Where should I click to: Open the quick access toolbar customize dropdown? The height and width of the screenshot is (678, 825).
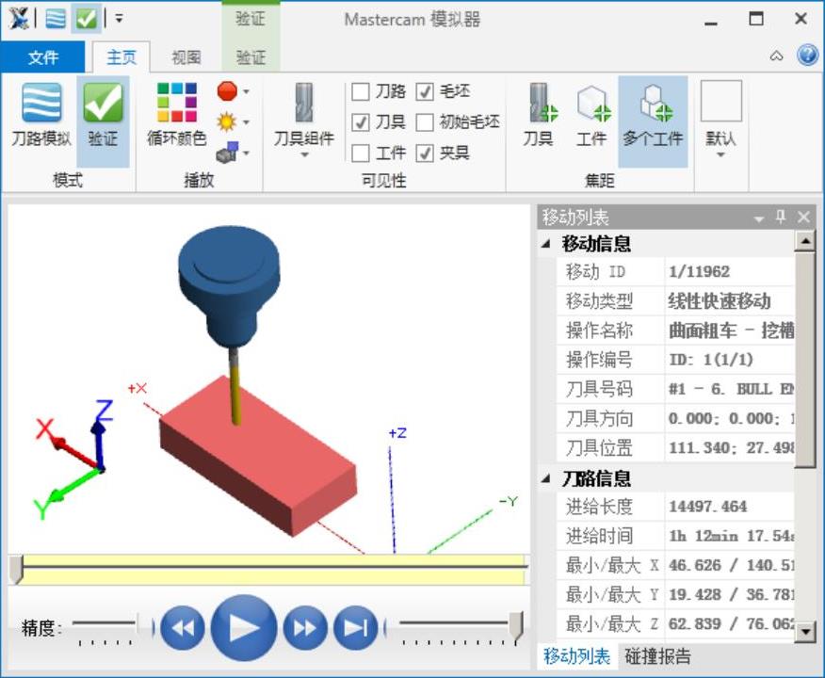[120, 20]
